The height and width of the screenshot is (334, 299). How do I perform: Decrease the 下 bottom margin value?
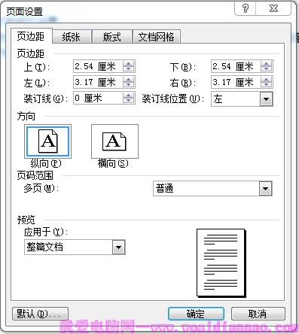coord(267,69)
